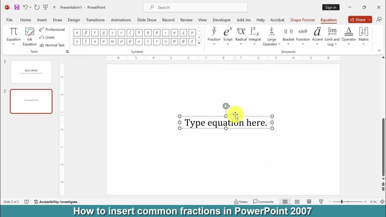Expand the full Symbols gallery
386x217 pixels.
[199, 43]
